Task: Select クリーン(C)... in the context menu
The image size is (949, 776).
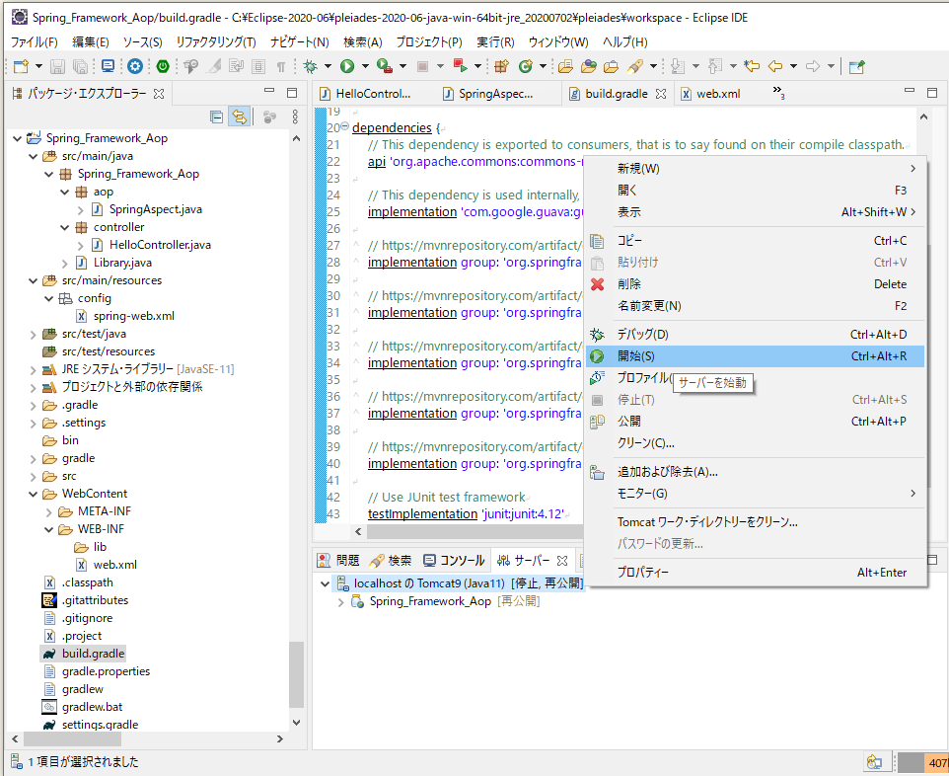Action: pyautogui.click(x=755, y=443)
